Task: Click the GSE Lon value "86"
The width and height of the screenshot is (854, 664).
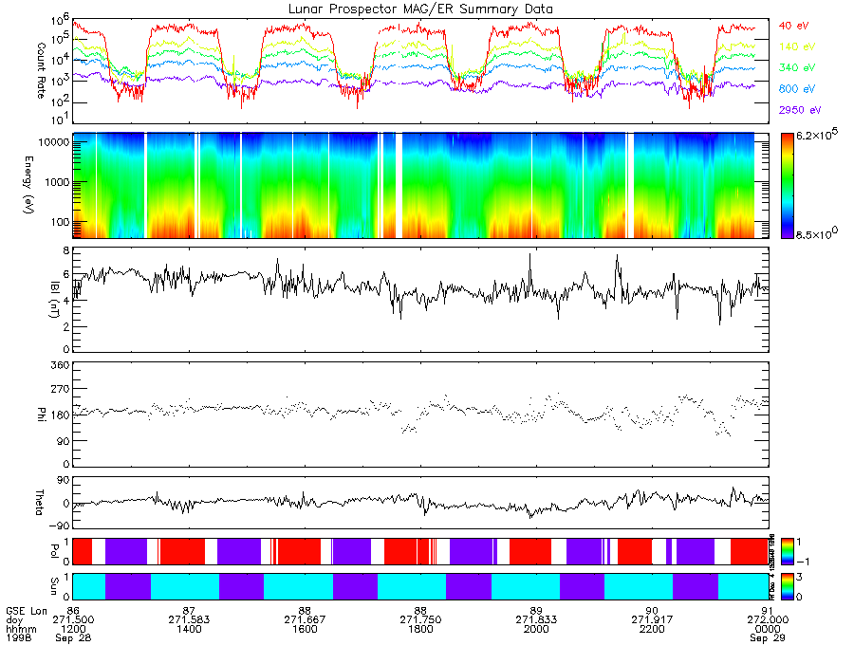Action: click(73, 611)
